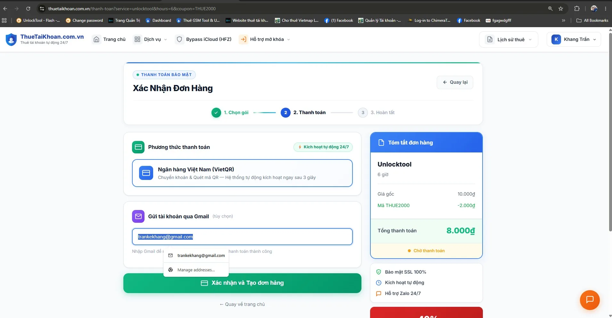This screenshot has width=612, height=318.
Task: Open the Dashboard bookmark
Action: (x=158, y=20)
